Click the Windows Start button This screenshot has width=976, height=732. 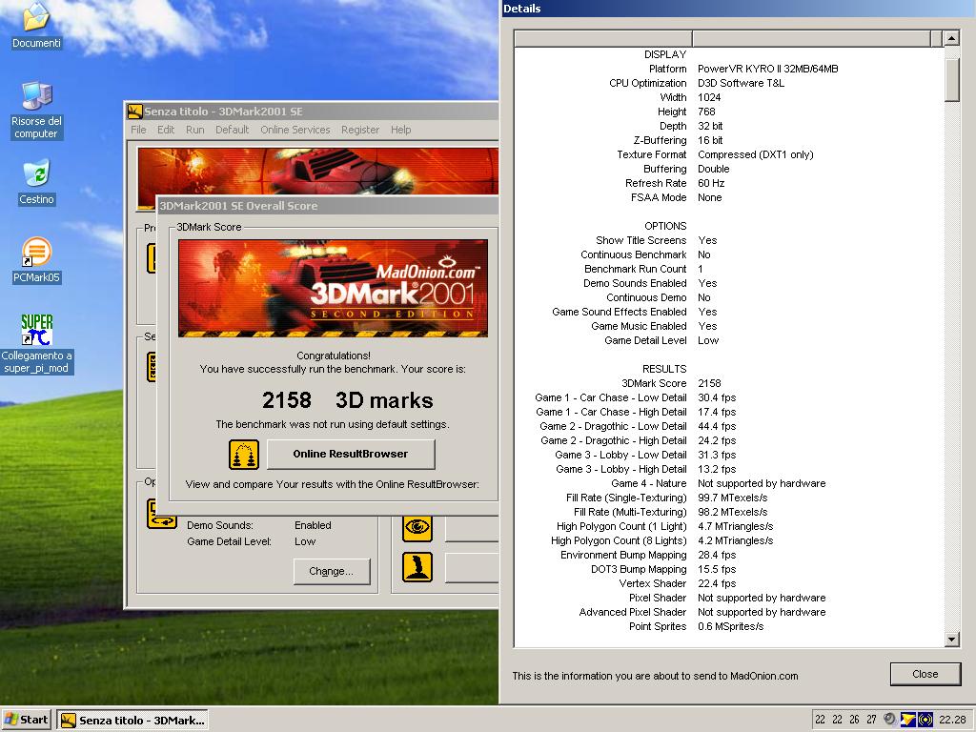pos(26,721)
